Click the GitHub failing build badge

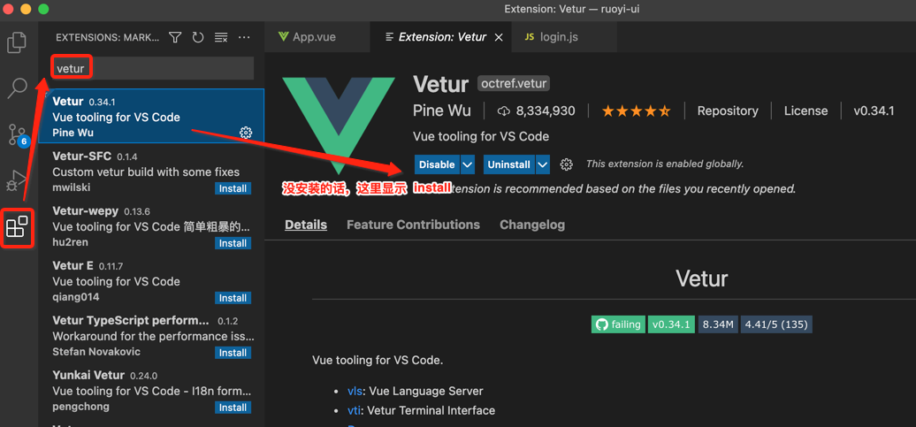pyautogui.click(x=619, y=324)
